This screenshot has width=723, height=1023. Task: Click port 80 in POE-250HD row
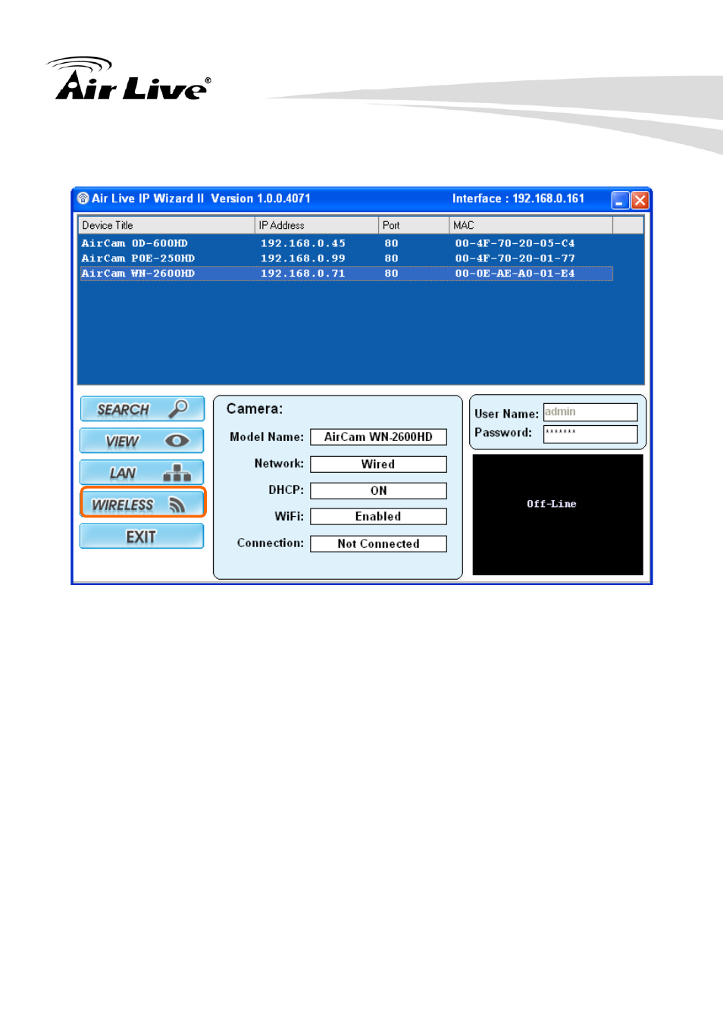391,258
